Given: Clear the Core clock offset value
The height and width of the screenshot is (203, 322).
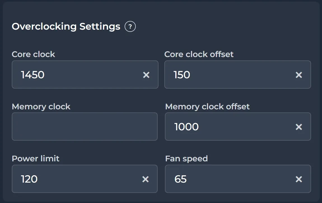Looking at the screenshot, I should pyautogui.click(x=299, y=75).
